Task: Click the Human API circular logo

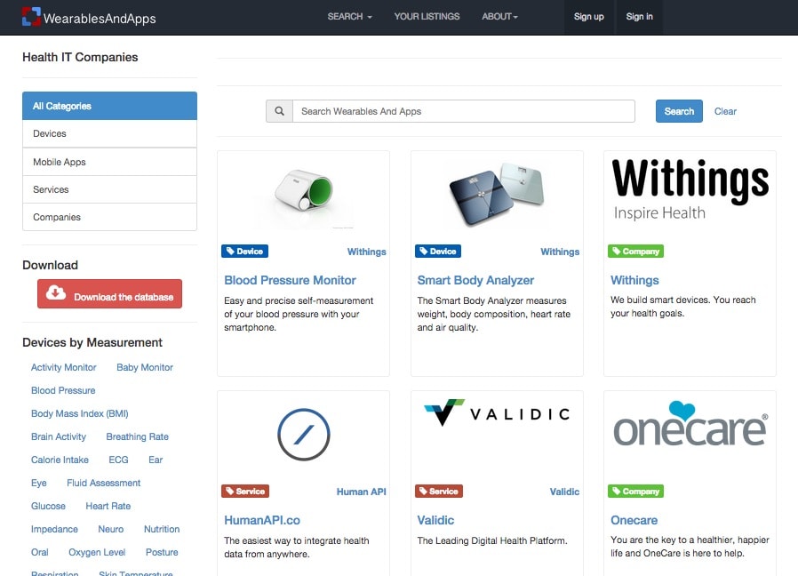Action: point(304,435)
